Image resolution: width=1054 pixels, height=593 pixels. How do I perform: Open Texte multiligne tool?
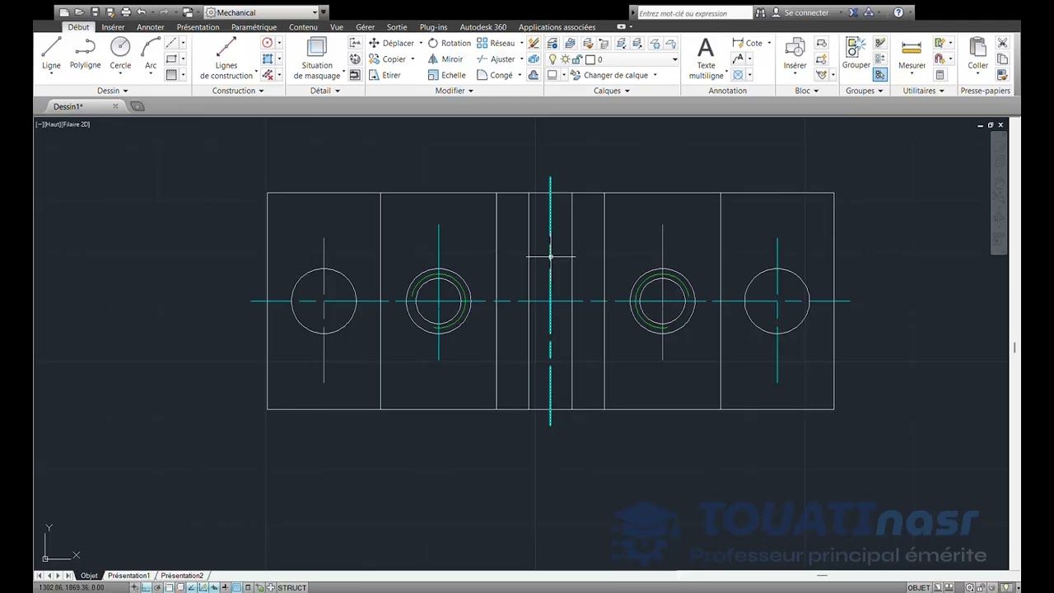pyautogui.click(x=706, y=58)
